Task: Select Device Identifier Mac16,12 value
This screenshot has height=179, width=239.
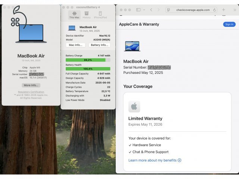Action: (x=105, y=36)
